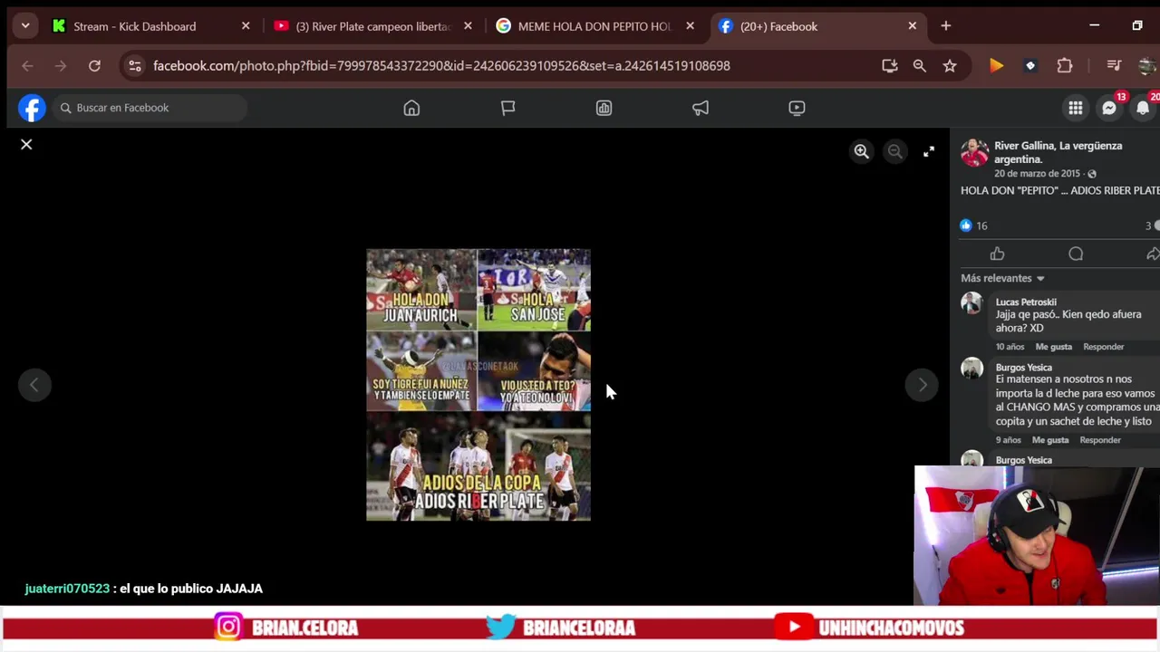Open the media control playlist icon
Screen dimensions: 1160x652
tap(1114, 66)
